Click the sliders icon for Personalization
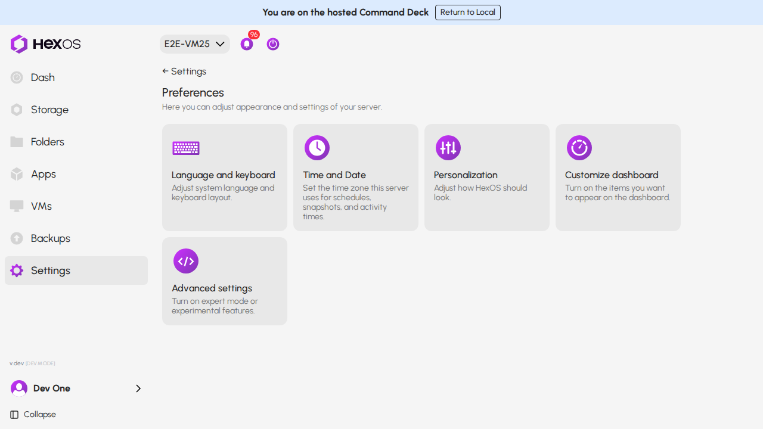This screenshot has height=429, width=763. (x=448, y=148)
